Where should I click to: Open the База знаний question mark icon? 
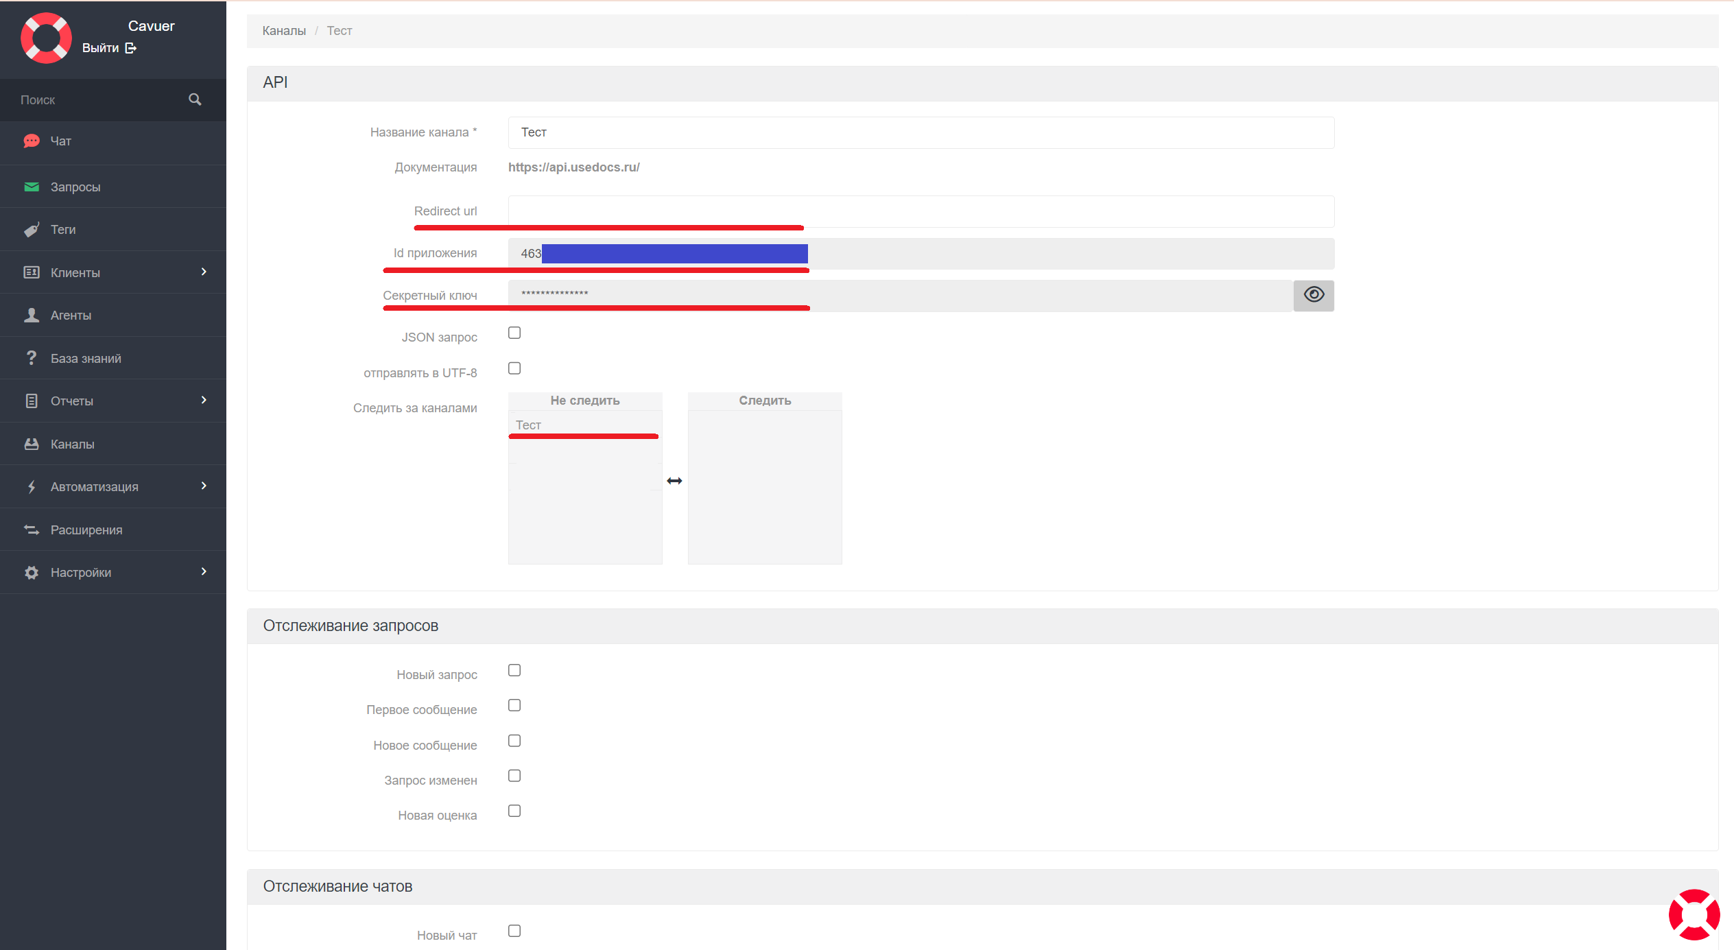pos(32,357)
